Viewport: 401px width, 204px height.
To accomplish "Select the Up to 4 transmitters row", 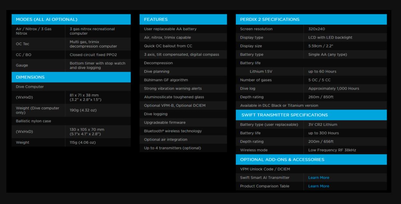I will pos(172,148).
